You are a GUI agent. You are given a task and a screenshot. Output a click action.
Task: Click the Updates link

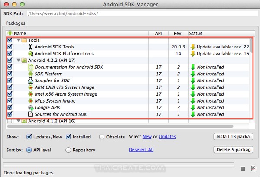click(x=167, y=137)
